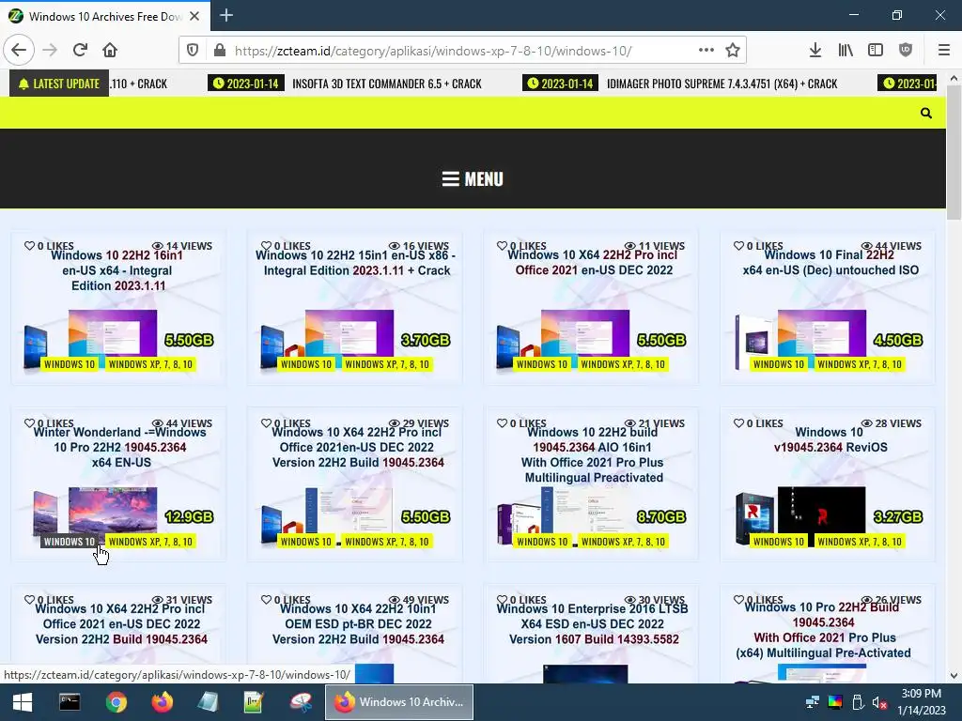Viewport: 962px width, 721px height.
Task: Open the Firefox home page
Action: pos(110,51)
